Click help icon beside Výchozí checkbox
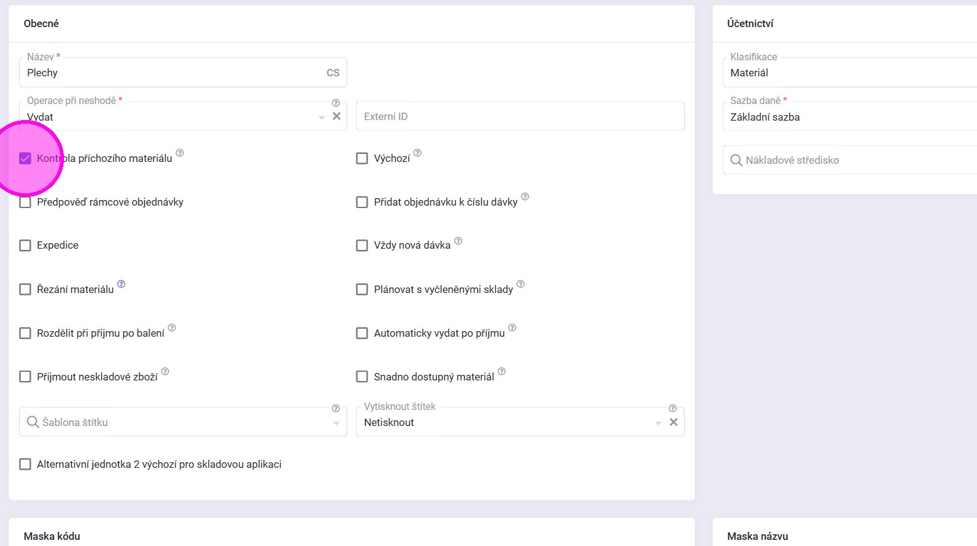The image size is (977, 546). pos(417,153)
